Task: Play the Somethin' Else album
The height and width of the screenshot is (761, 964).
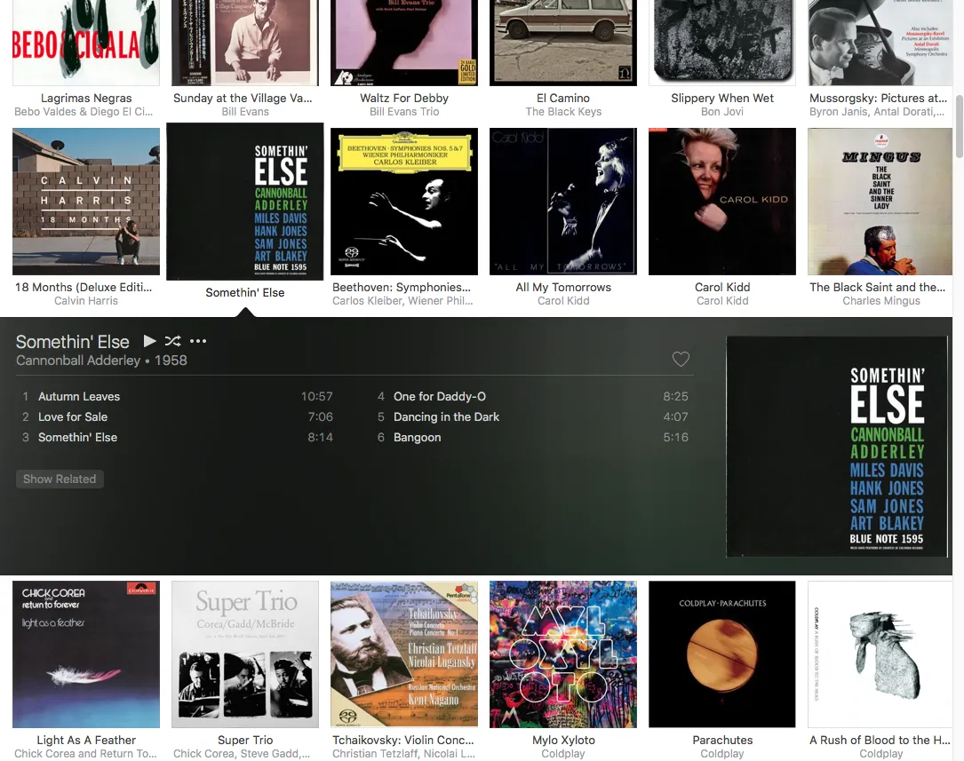Action: pyautogui.click(x=149, y=341)
